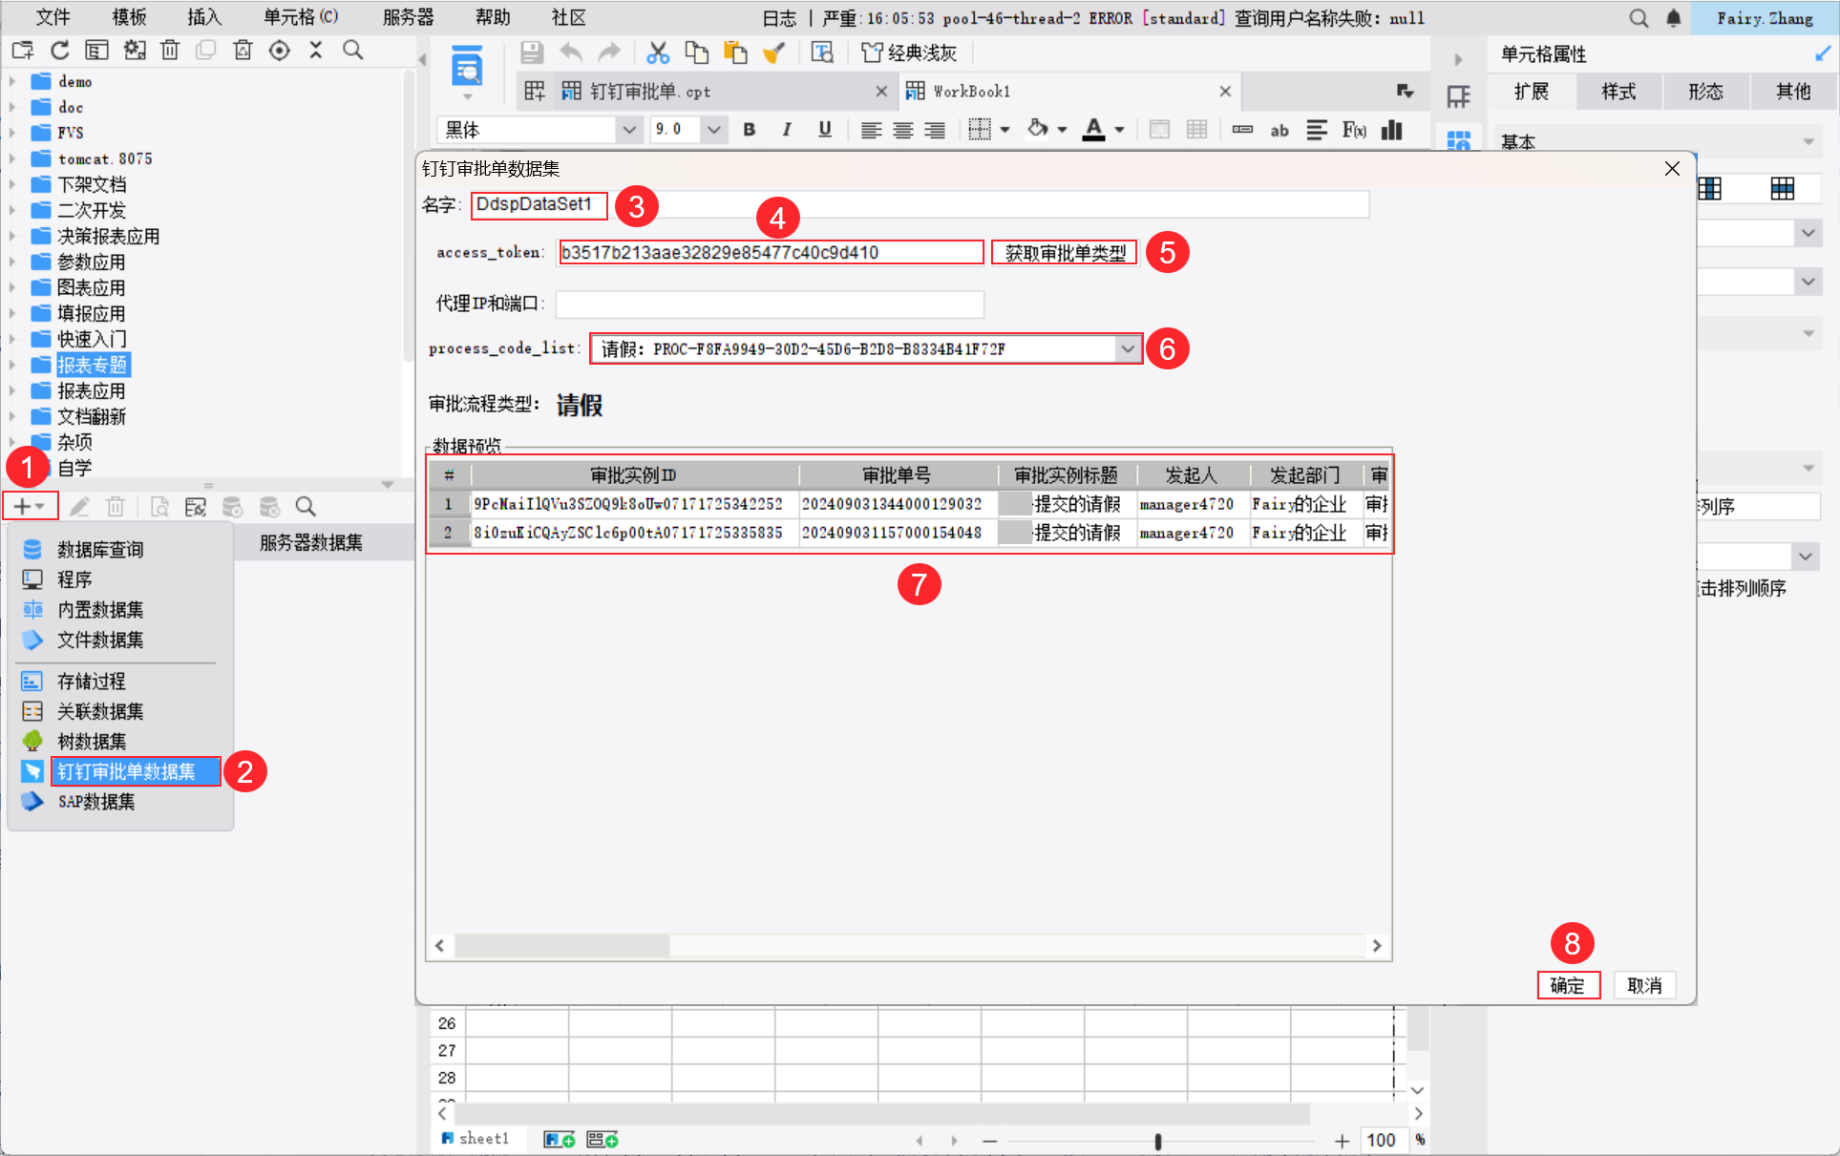The image size is (1840, 1156).
Task: Click the insert chart icon
Action: coord(1392,130)
